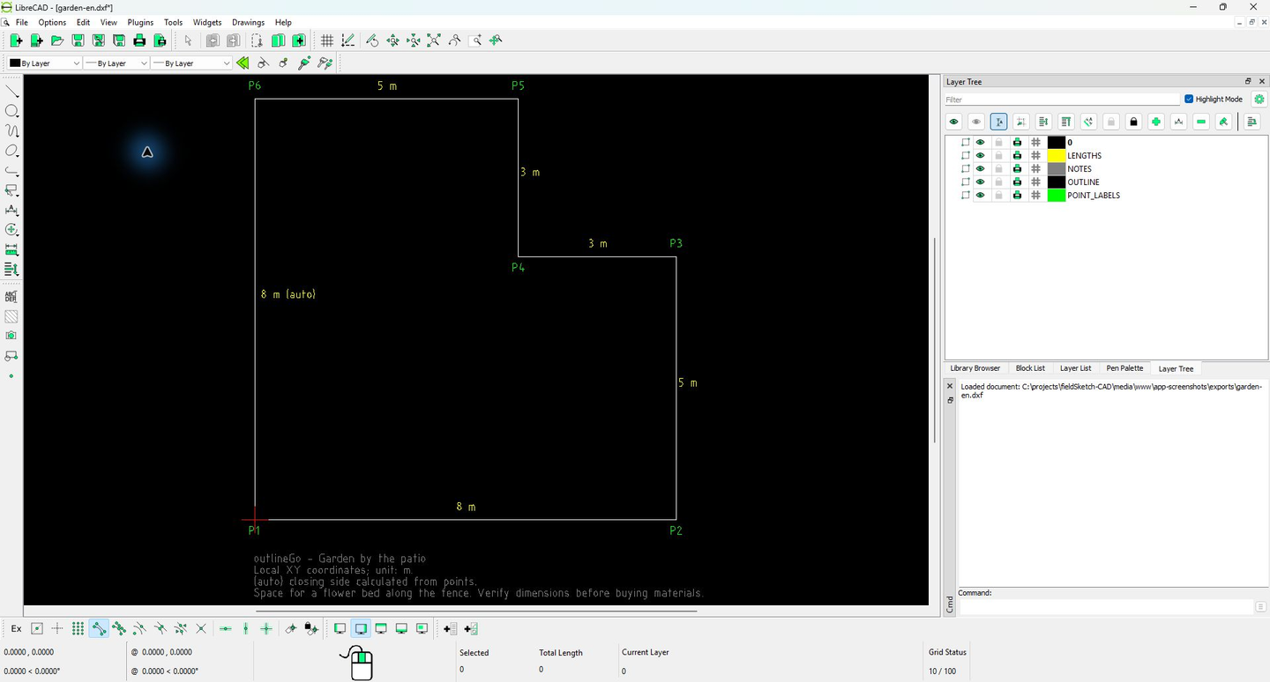Toggle Snap Intersection icon
The width and height of the screenshot is (1270, 682).
(201, 629)
